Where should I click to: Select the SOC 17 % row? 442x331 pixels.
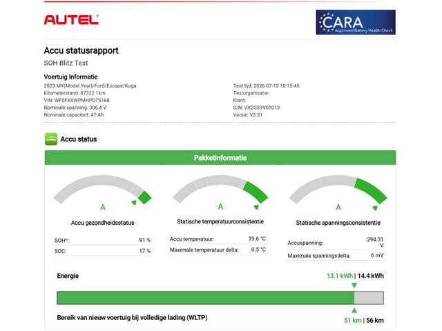coord(102,251)
